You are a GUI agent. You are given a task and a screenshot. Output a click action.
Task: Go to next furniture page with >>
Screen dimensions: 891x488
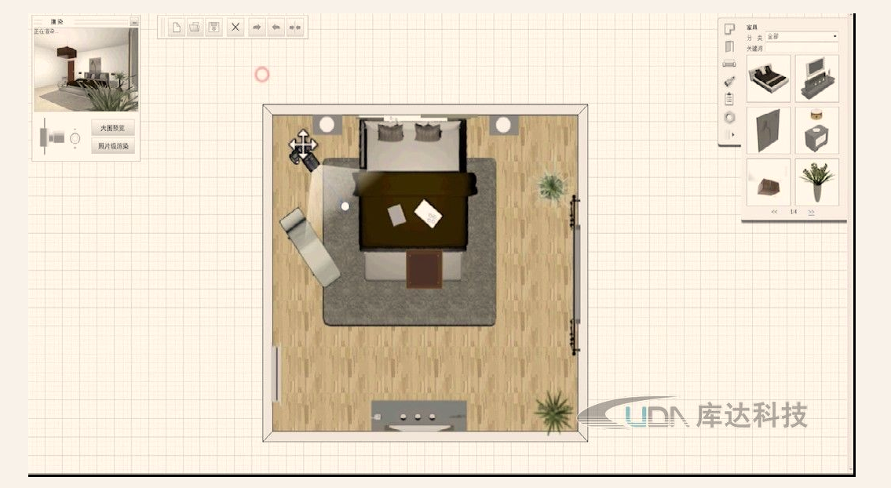[811, 212]
